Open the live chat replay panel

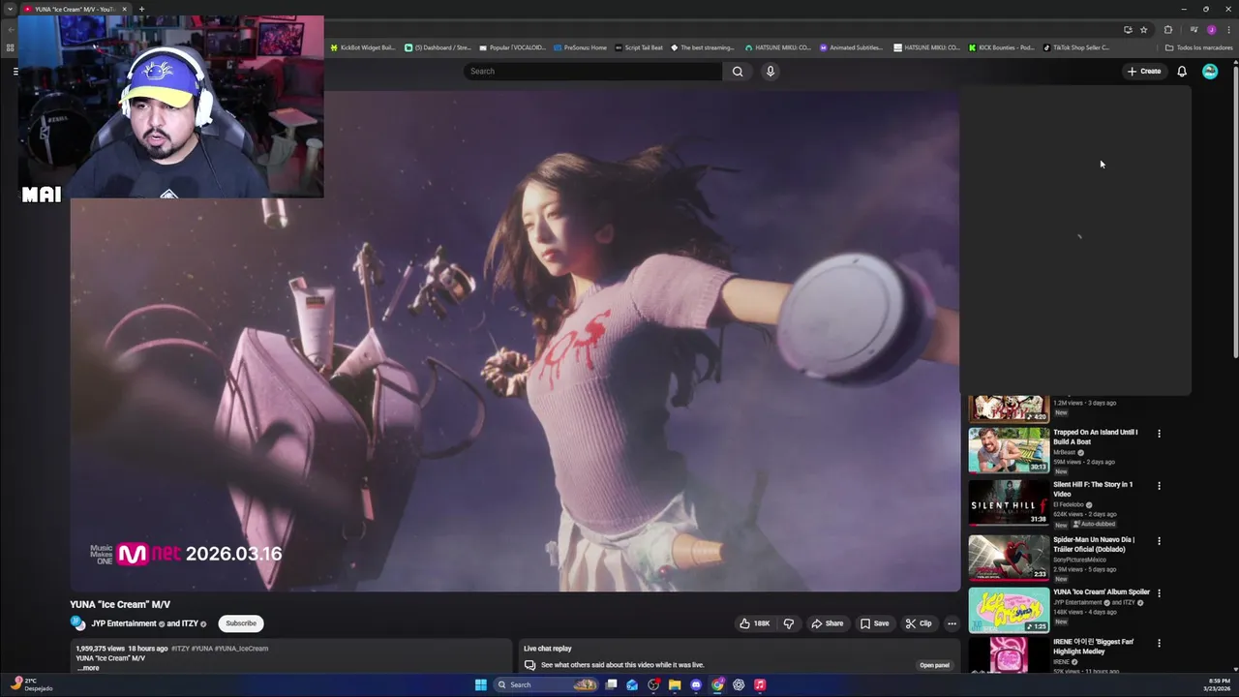click(934, 665)
